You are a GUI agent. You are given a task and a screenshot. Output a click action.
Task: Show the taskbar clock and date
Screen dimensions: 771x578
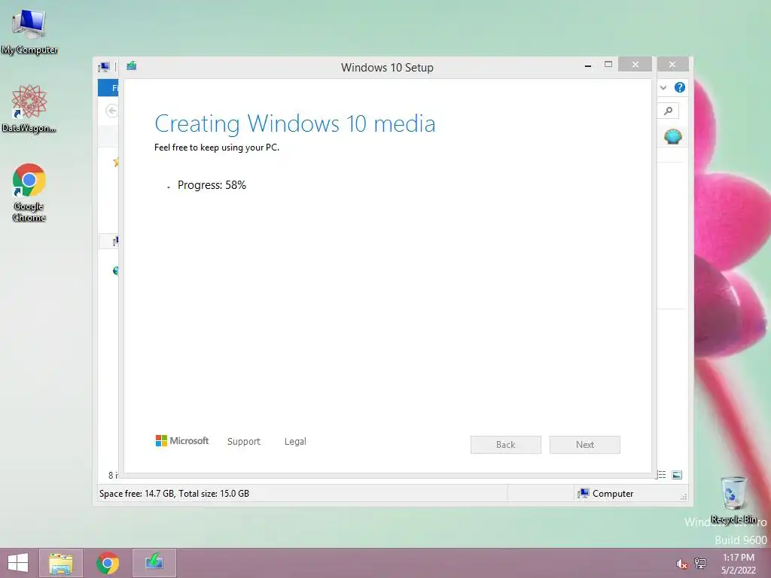738,564
